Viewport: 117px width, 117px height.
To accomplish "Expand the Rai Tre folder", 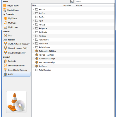I will click(33, 17).
